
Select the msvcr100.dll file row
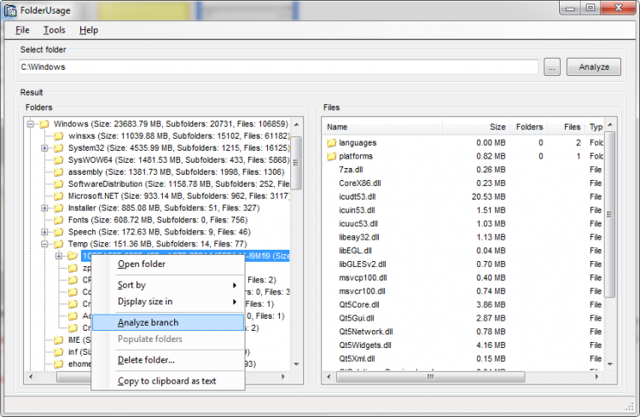tap(464, 292)
